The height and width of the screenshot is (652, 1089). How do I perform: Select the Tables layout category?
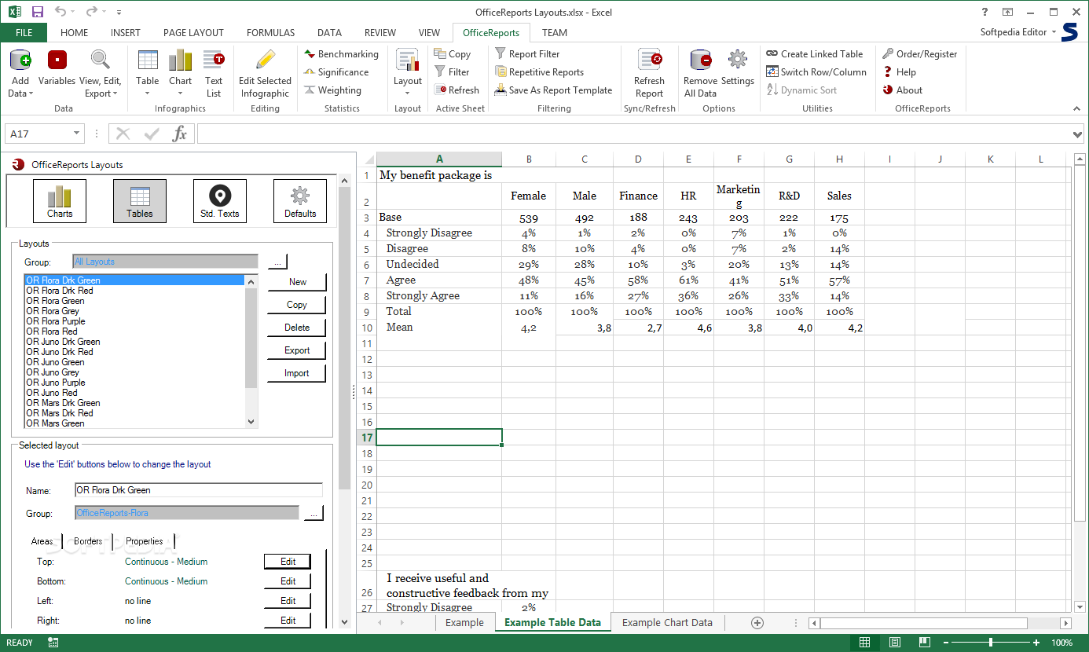pos(140,200)
